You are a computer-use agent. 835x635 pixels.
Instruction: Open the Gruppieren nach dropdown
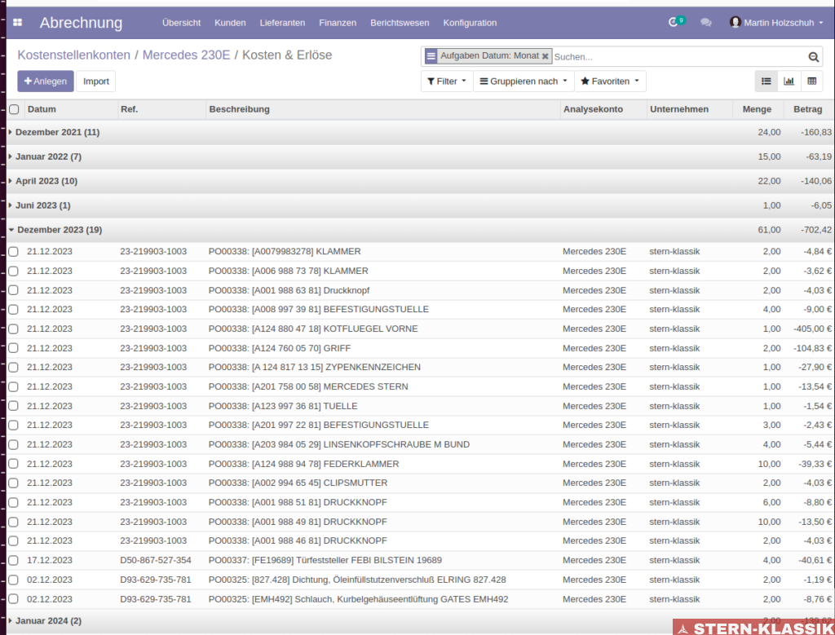coord(524,82)
